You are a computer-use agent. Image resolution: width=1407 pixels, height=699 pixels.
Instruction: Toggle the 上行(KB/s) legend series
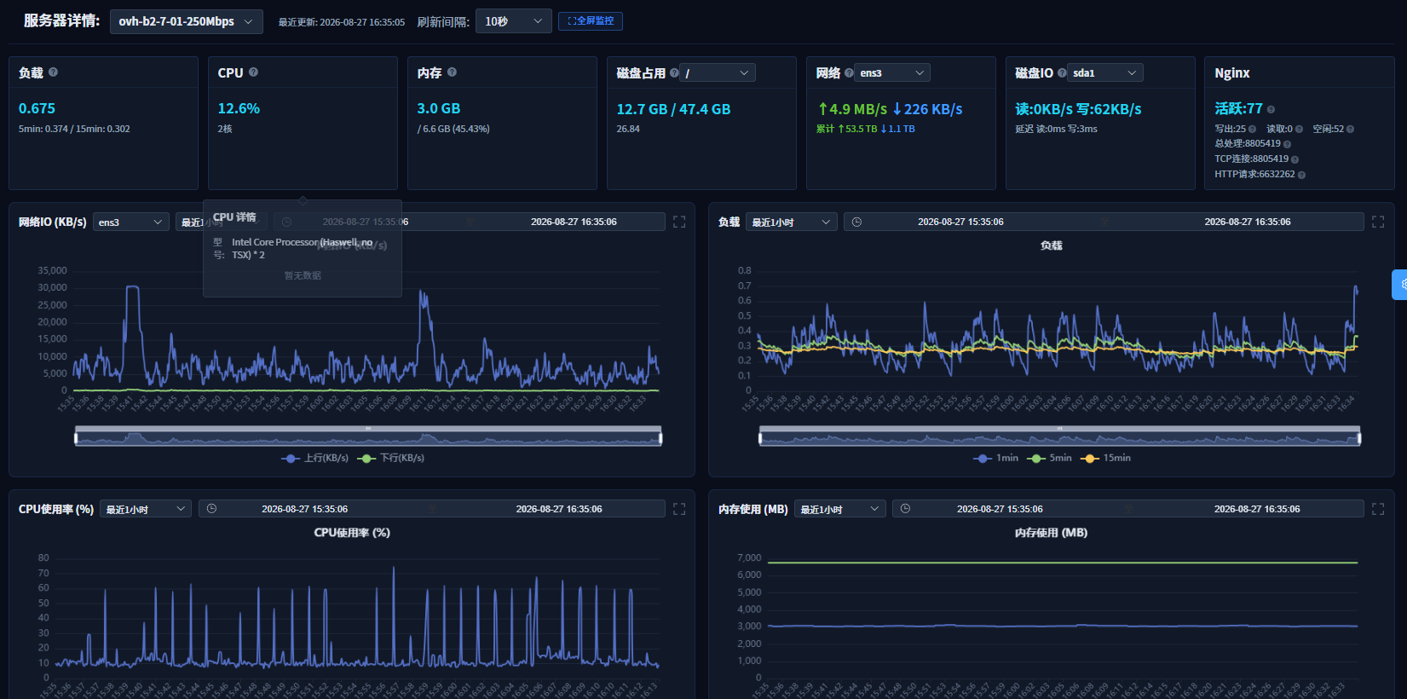[314, 458]
